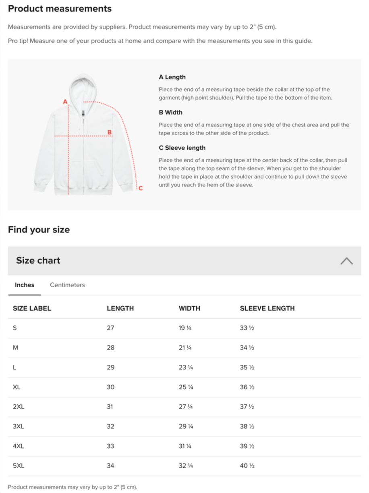Select the S size row label

point(15,328)
